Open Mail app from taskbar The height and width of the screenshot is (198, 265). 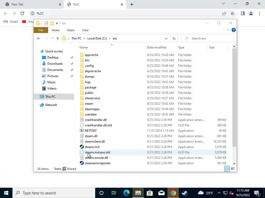point(161,193)
